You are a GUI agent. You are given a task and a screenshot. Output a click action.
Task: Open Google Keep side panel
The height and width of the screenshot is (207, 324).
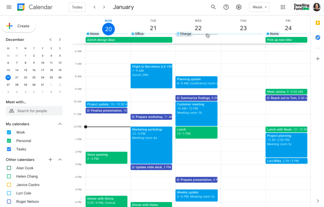click(x=318, y=23)
